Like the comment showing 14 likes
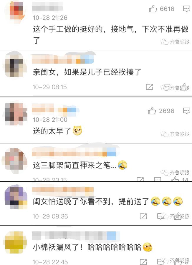 (x=175, y=179)
